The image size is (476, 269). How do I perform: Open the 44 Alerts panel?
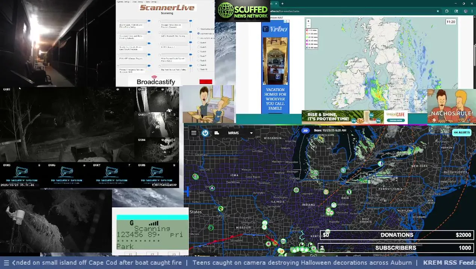point(461,132)
